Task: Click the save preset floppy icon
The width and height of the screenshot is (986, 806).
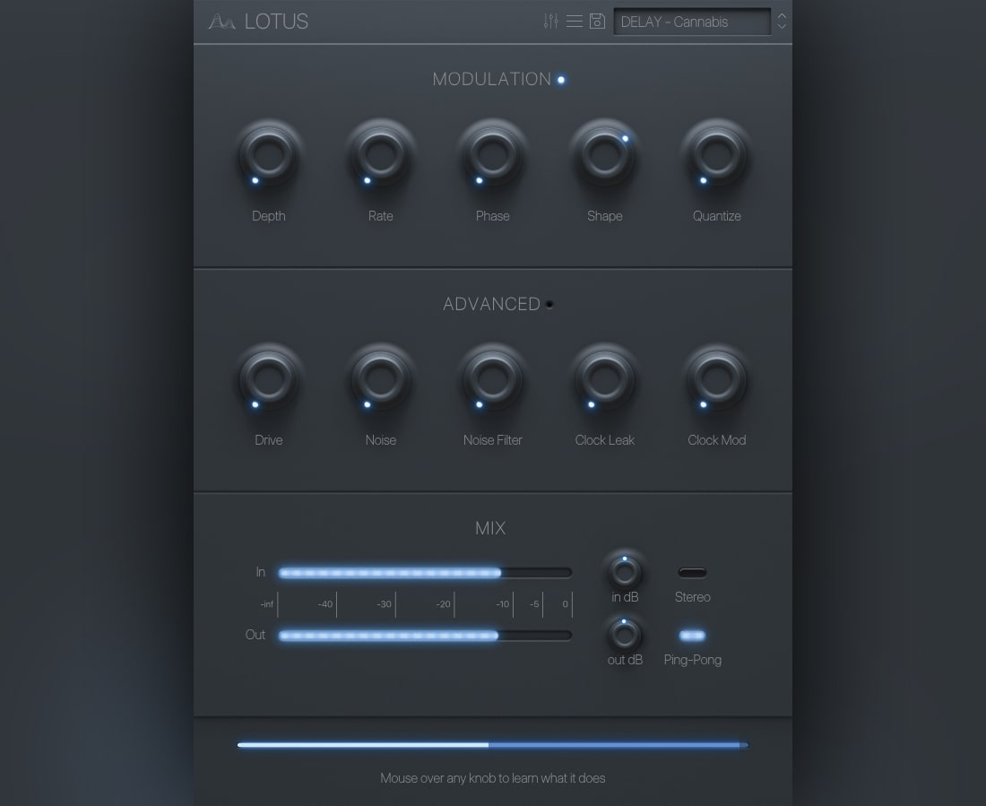Action: coord(598,21)
